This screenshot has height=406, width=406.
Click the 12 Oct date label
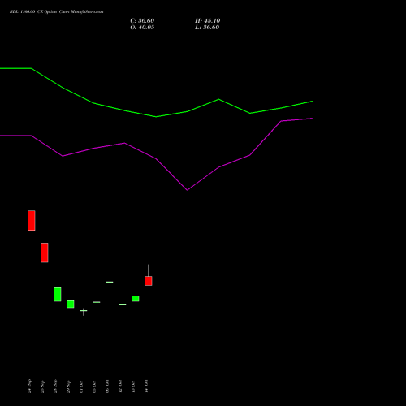pos(120,387)
